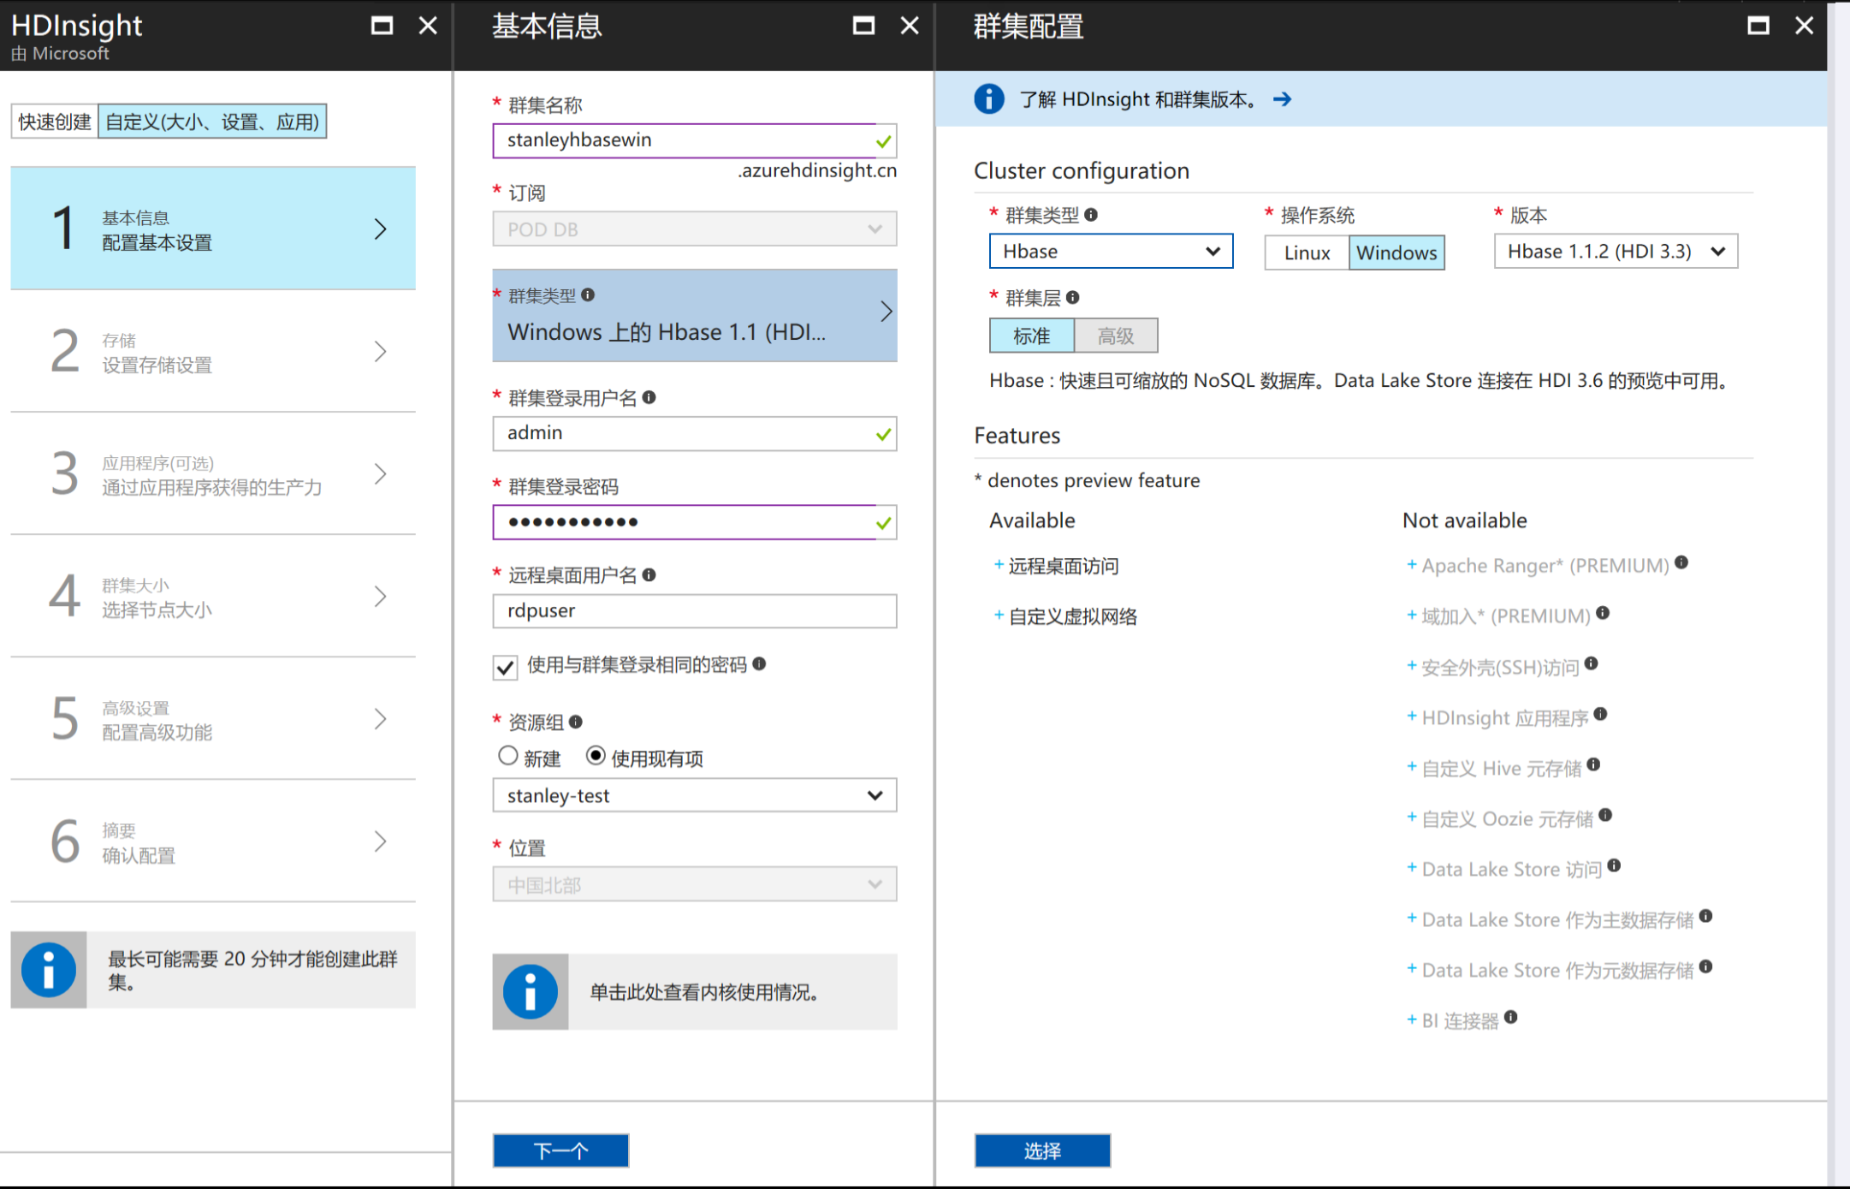The height and width of the screenshot is (1189, 1850).
Task: Click info icon next to 群集登录用户名
Action: click(649, 397)
